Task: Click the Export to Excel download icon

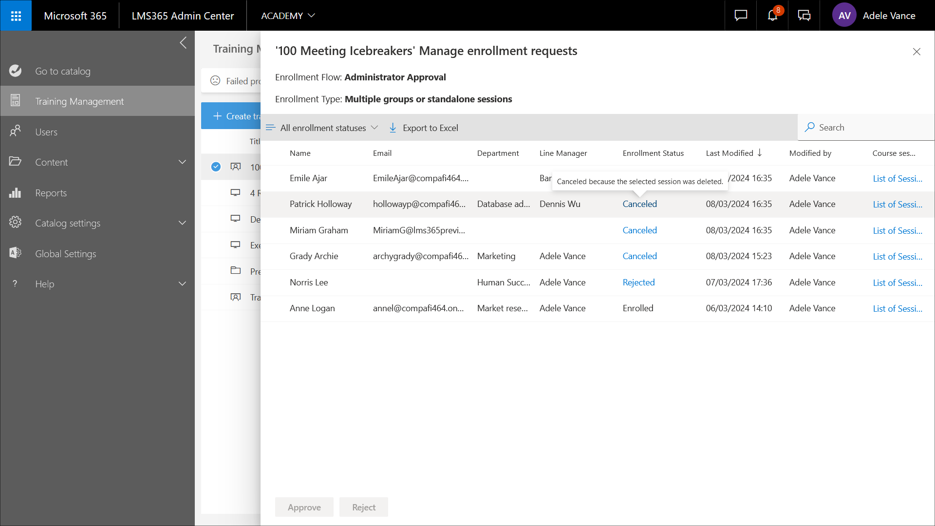Action: [x=393, y=128]
